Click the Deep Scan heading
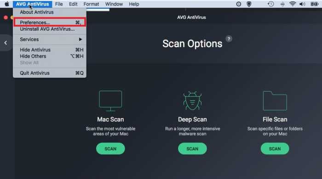This screenshot has height=179, width=322. [192, 119]
